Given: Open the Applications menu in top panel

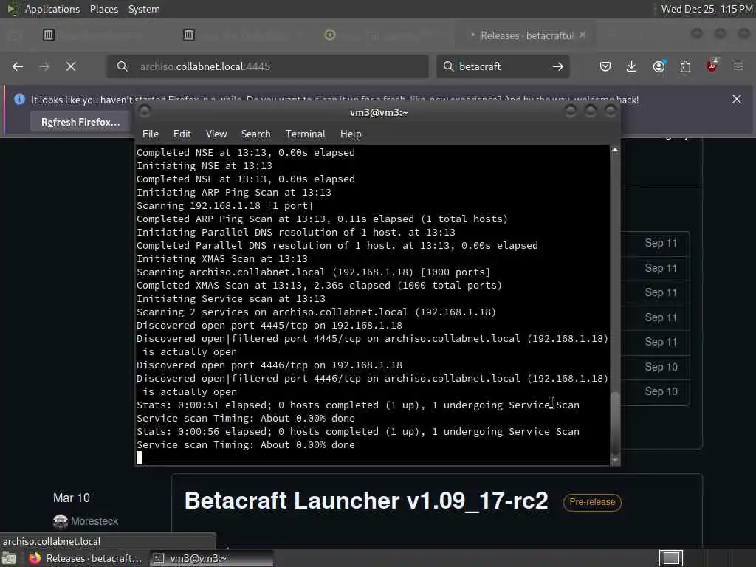Looking at the screenshot, I should point(52,9).
